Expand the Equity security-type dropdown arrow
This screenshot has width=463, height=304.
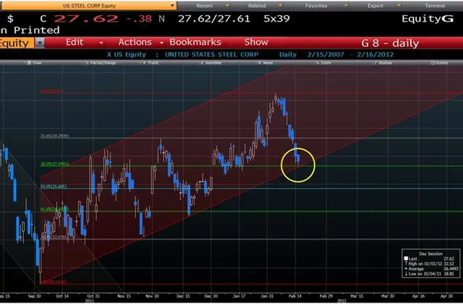[x=40, y=43]
